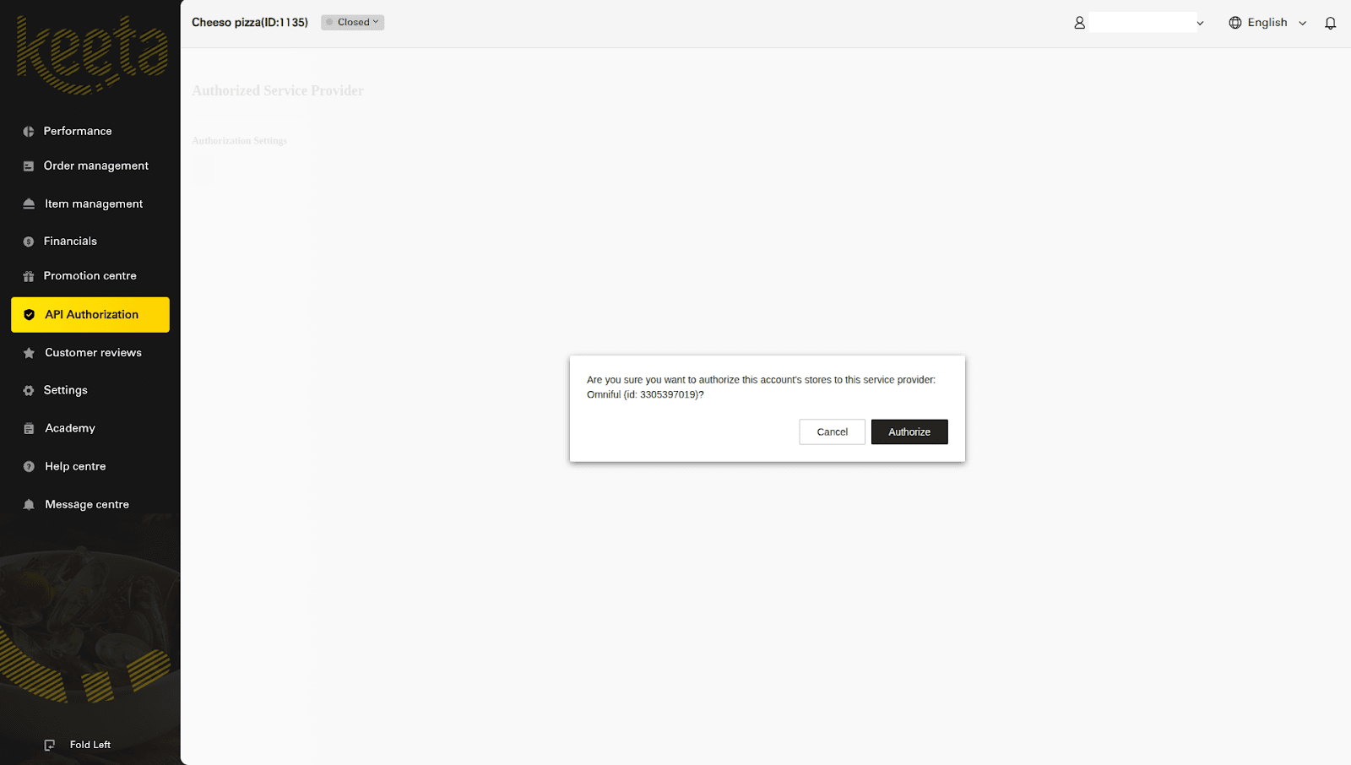Viewport: 1351px width, 765px height.
Task: Click the Financials coin icon
Action: pyautogui.click(x=29, y=241)
